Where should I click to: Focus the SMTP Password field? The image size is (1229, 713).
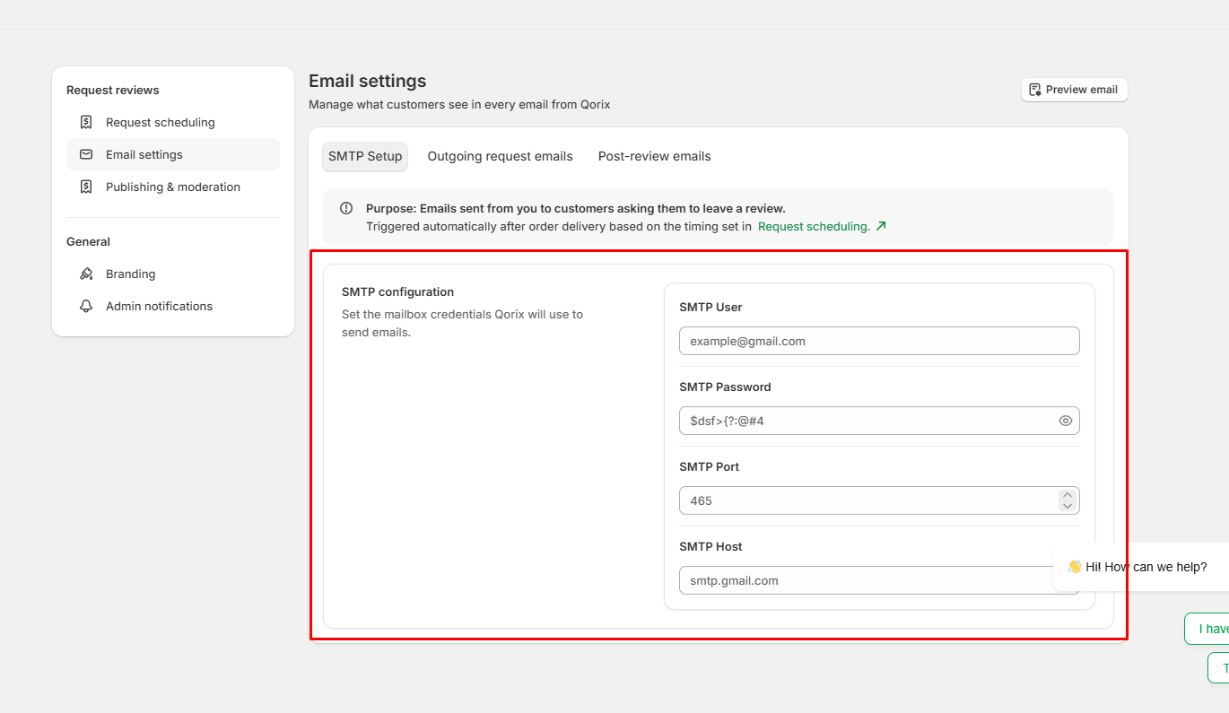click(x=879, y=421)
